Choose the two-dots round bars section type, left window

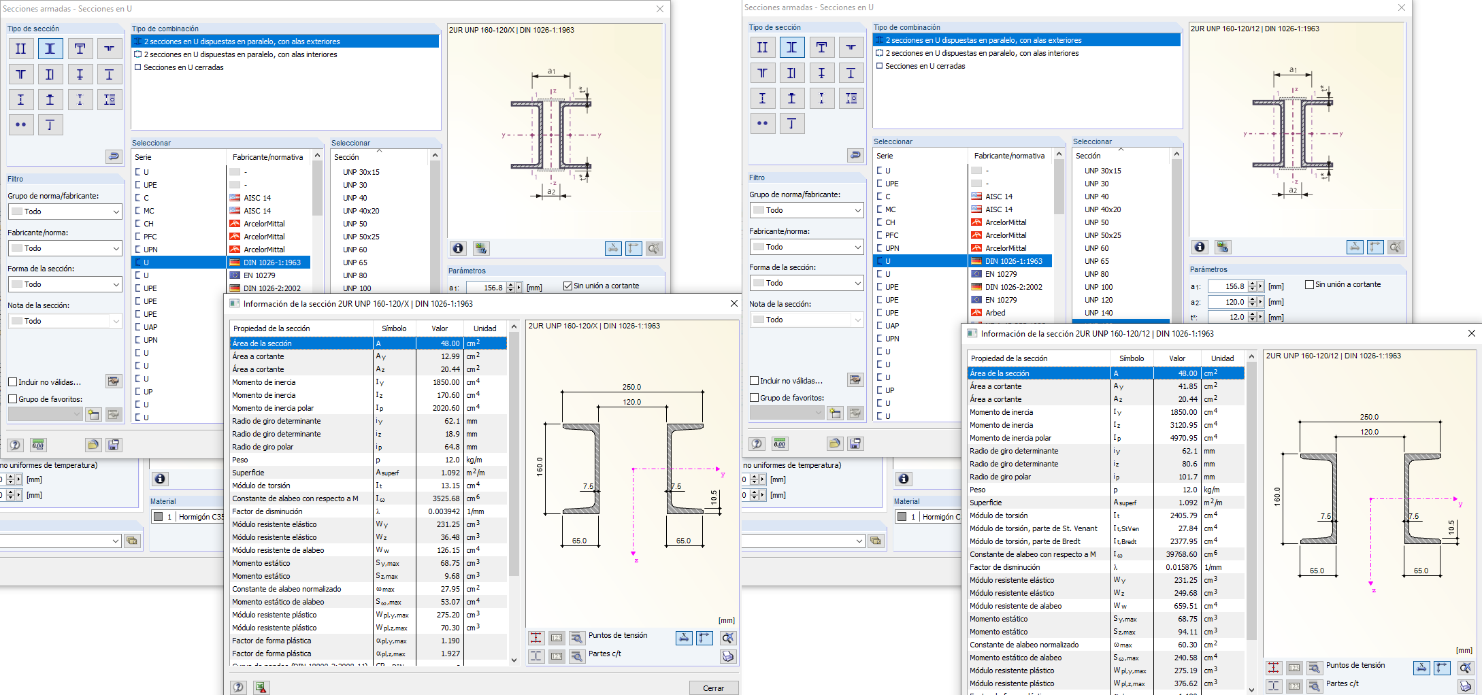click(21, 125)
